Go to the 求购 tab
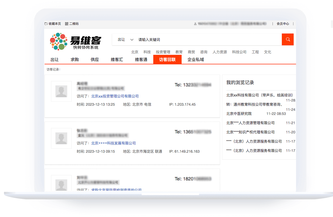Screen dimensions: 333x217 (x=74, y=59)
